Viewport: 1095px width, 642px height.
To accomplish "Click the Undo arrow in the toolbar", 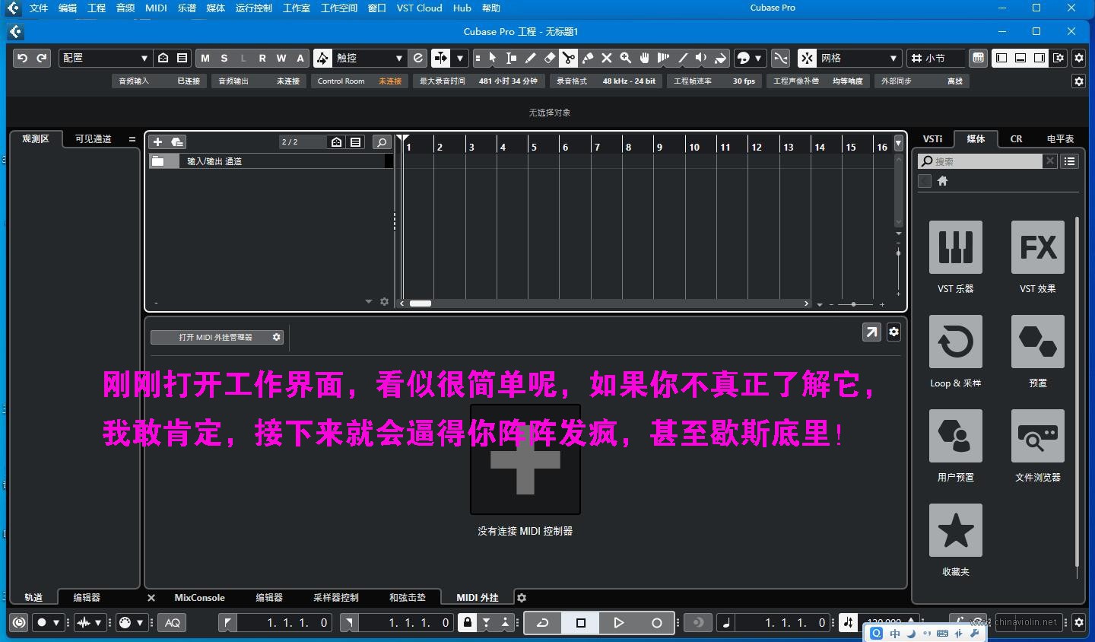I will coord(22,58).
